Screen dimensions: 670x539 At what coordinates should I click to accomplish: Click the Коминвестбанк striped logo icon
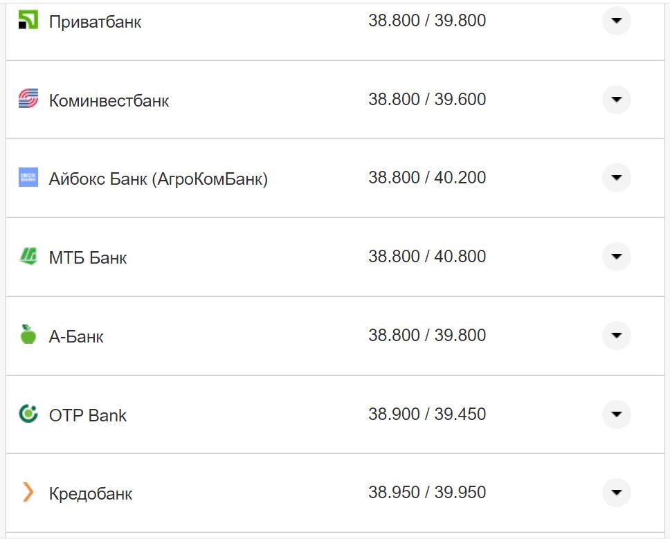[28, 99]
